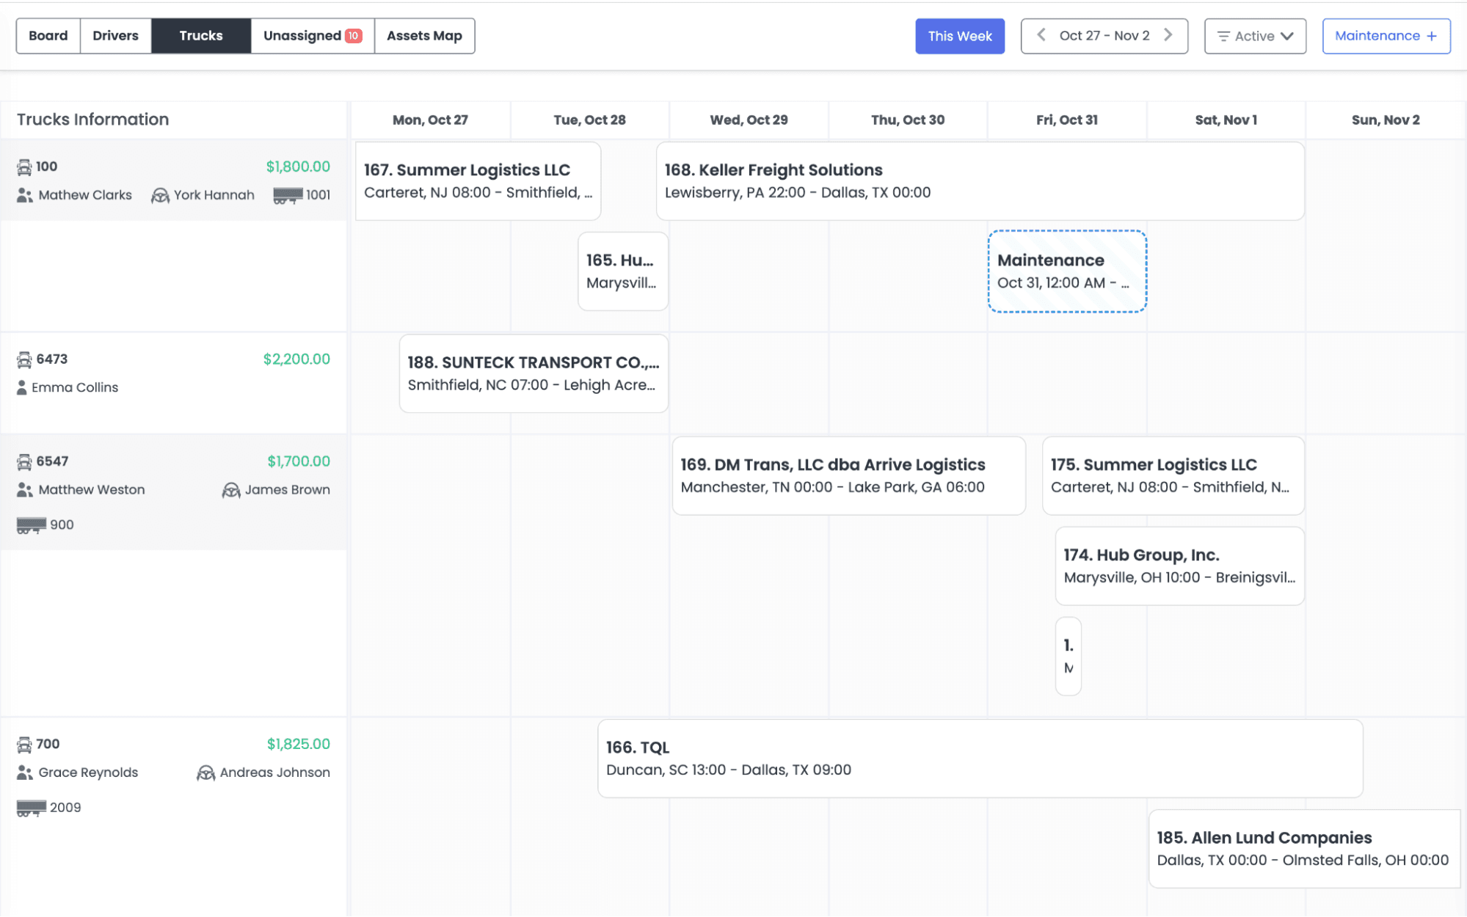Click trailer icon next to 900
Screen dimensions: 1467x917
[x=31, y=525]
